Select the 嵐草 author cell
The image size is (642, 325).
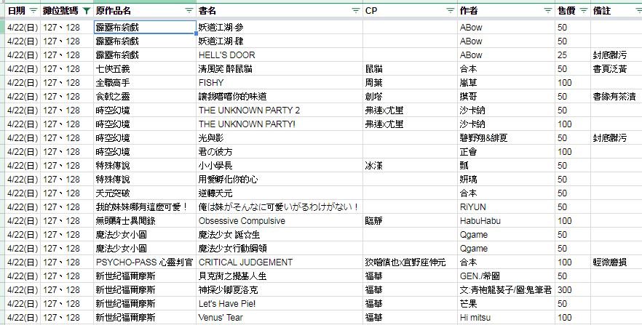point(506,83)
